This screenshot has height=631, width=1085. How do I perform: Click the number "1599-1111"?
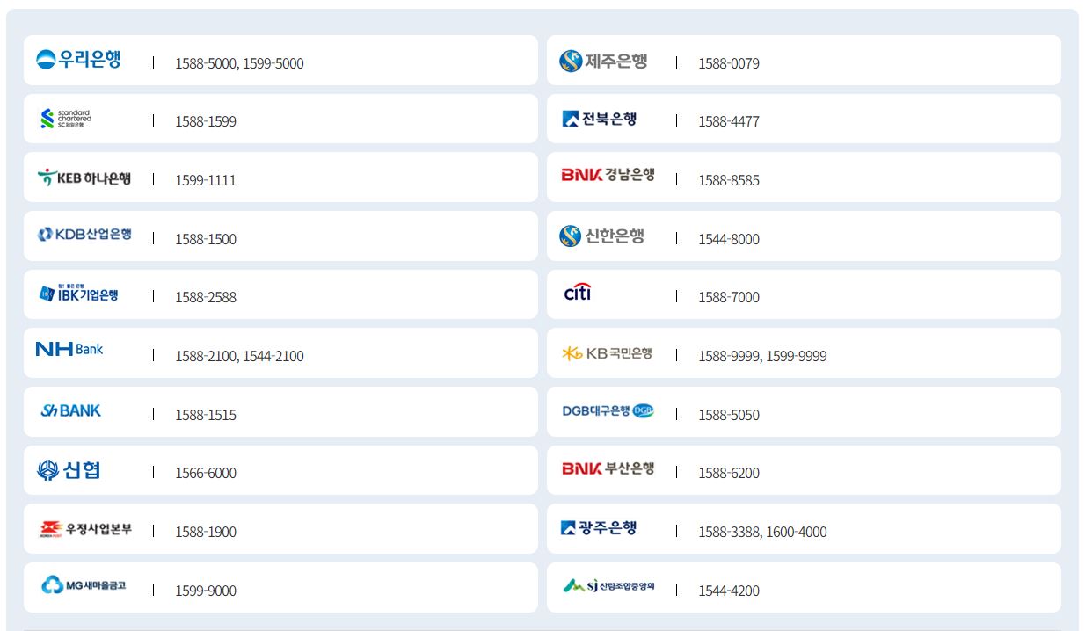[x=206, y=180]
